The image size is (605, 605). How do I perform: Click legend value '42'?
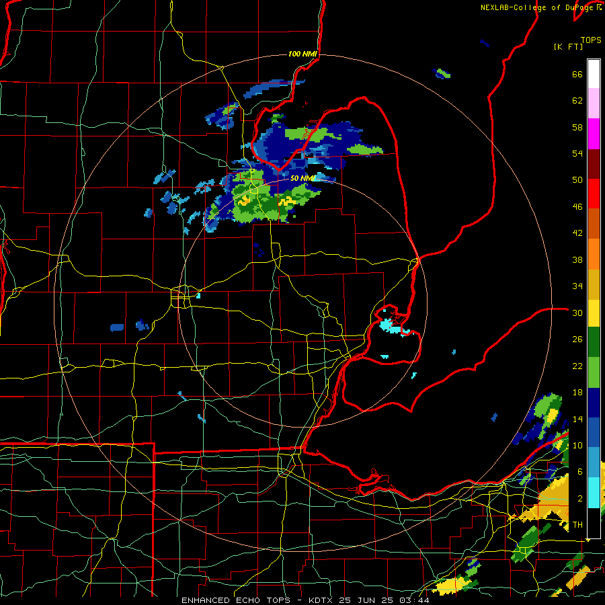[x=577, y=233]
